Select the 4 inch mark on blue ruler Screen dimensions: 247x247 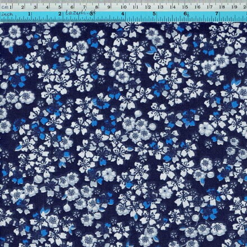tap(123, 14)
